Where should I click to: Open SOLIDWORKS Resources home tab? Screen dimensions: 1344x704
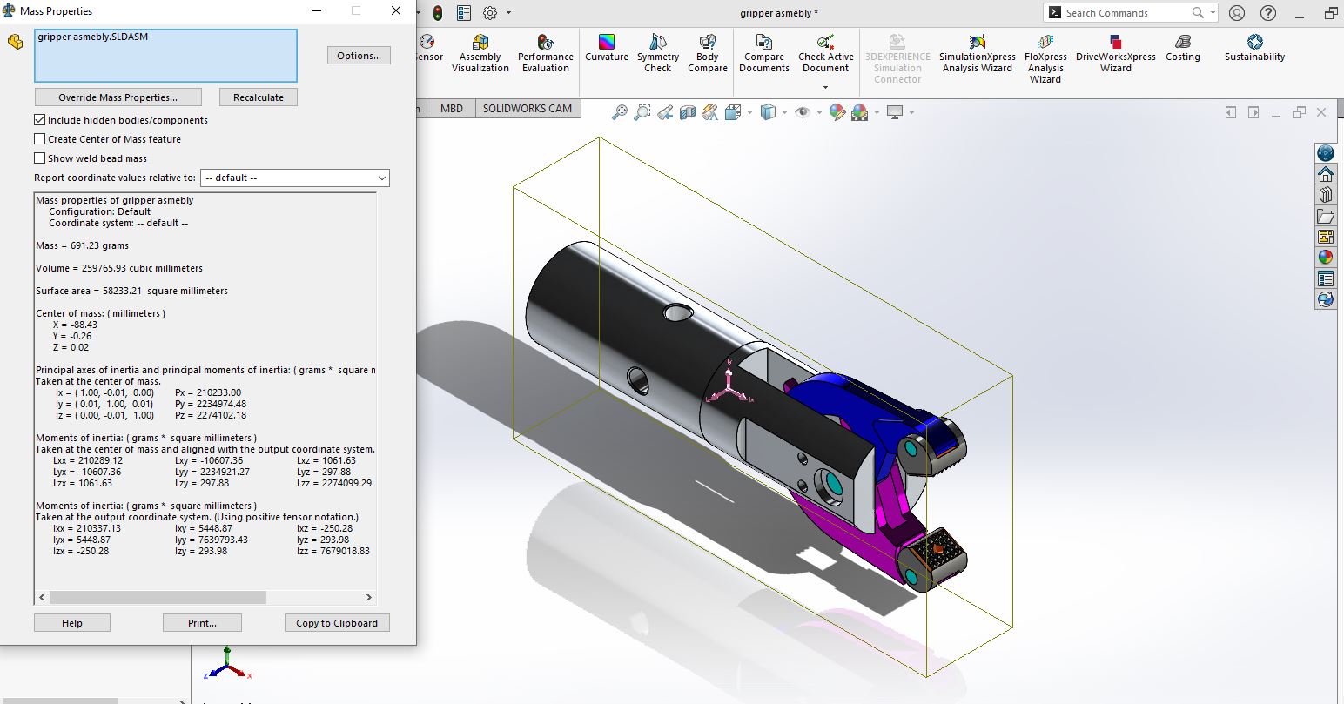point(1325,174)
